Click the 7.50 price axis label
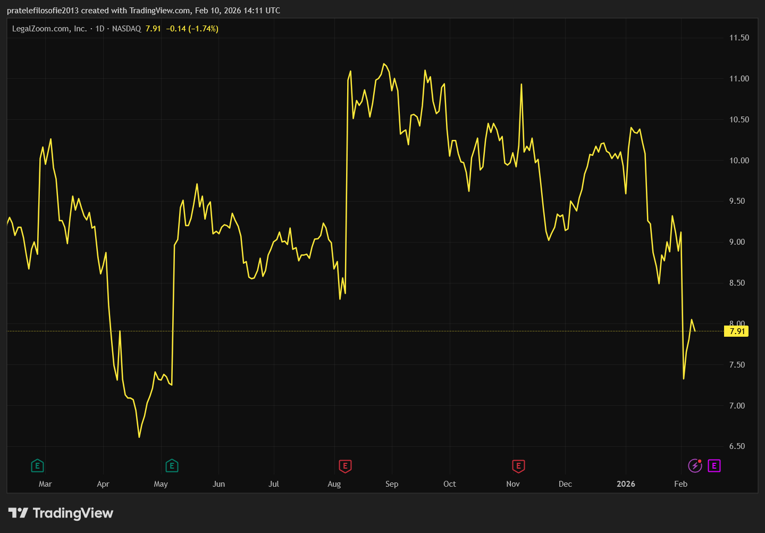The height and width of the screenshot is (533, 765). pos(737,365)
